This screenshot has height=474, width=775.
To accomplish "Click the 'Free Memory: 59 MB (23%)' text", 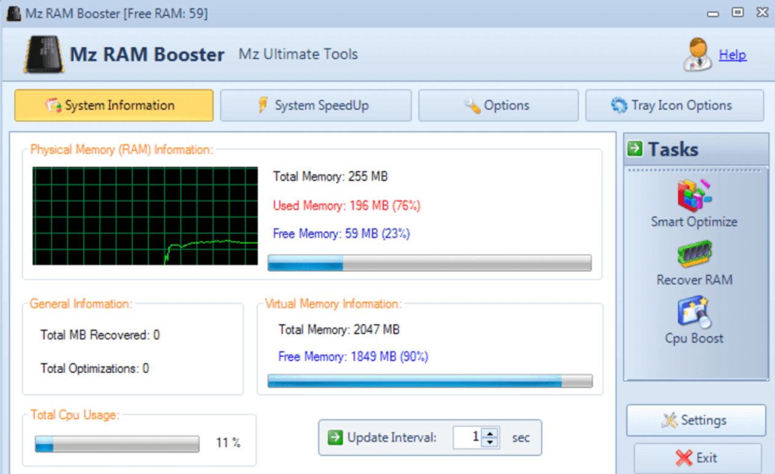I will (341, 233).
